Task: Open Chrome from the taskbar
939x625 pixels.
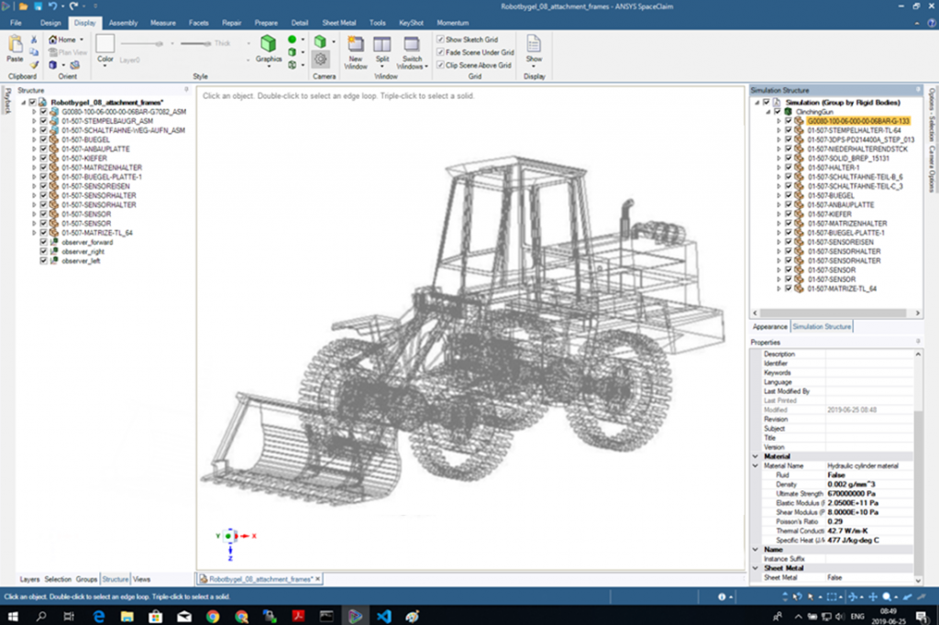Action: click(213, 616)
